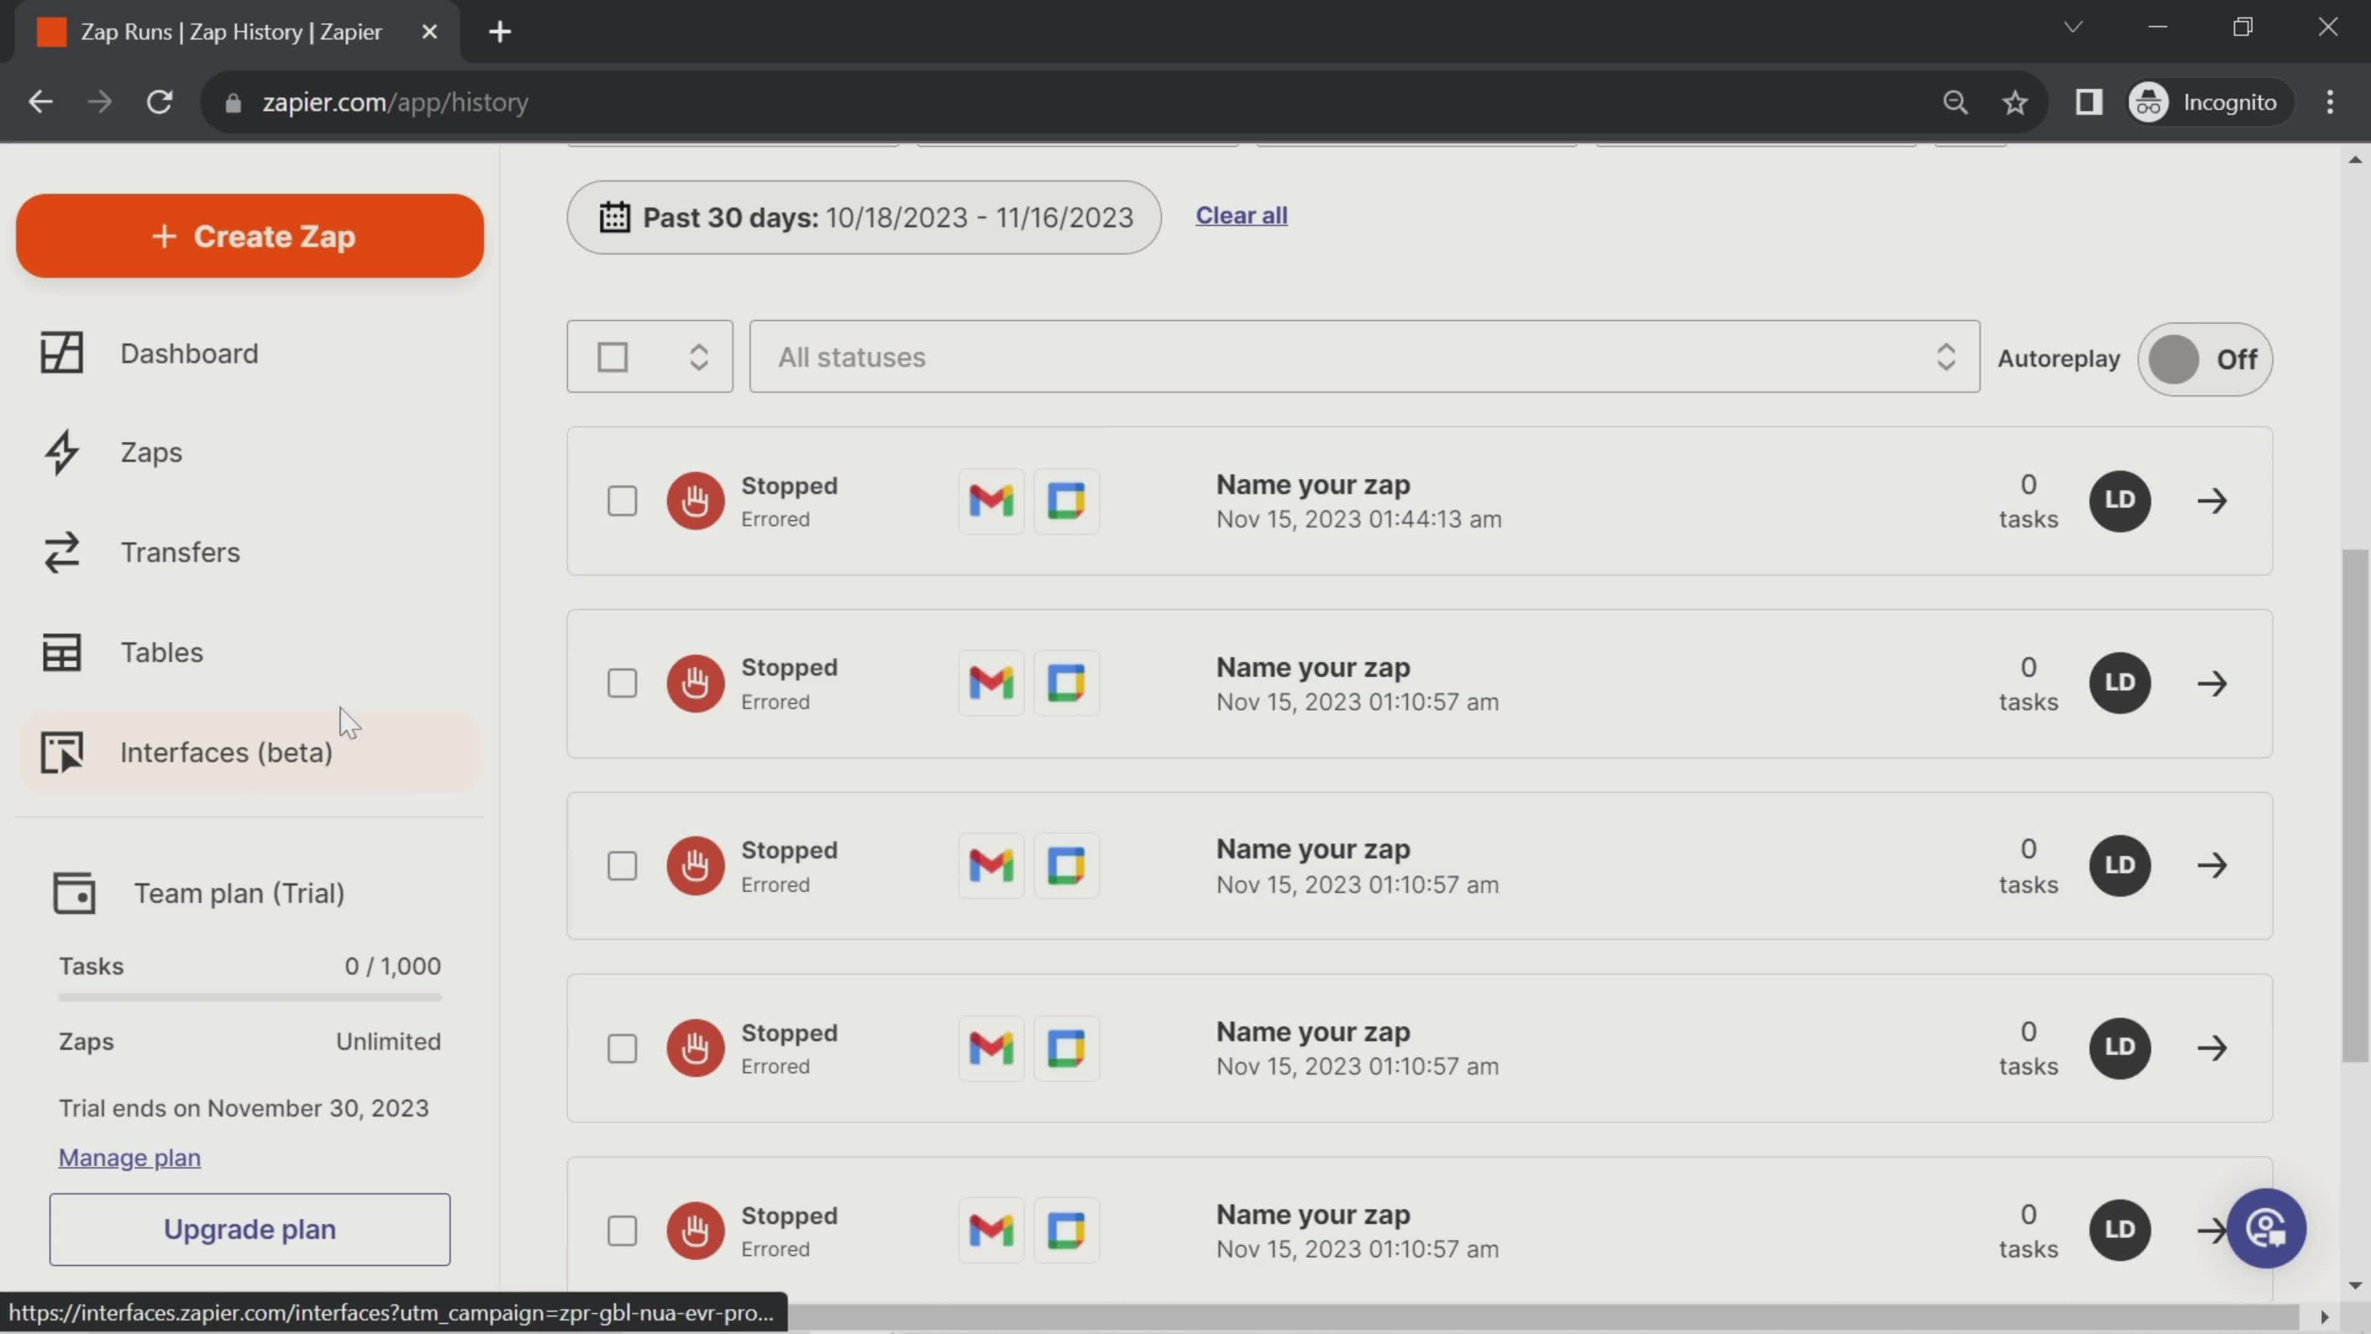Click the Team plan (Trial) wallet icon

[73, 893]
